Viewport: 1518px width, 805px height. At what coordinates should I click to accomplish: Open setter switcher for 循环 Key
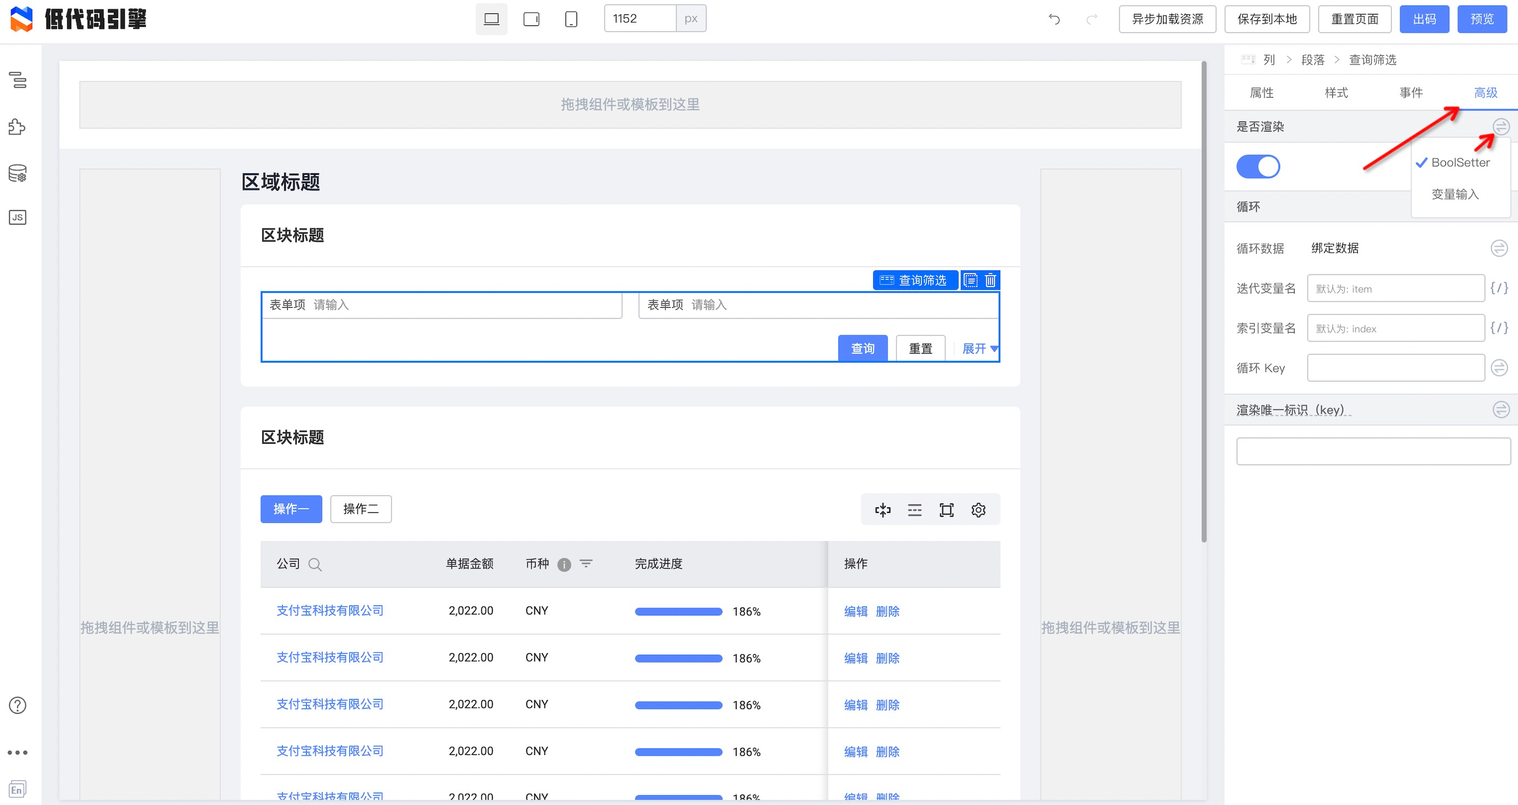pos(1499,368)
